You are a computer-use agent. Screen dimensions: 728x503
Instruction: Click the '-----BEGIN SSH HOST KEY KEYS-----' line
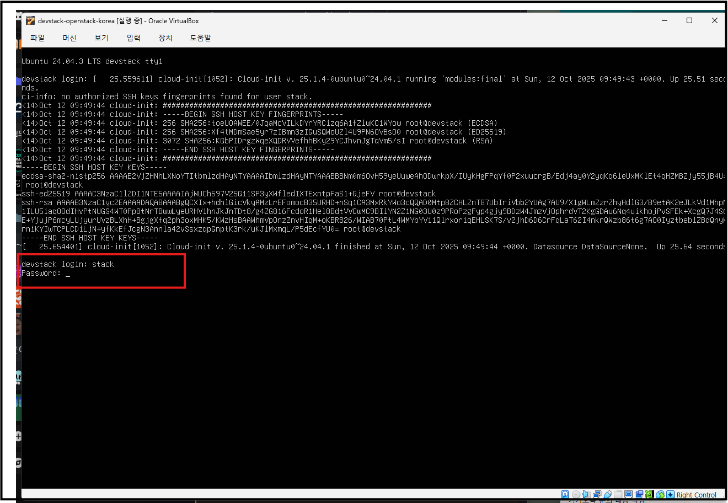click(94, 167)
